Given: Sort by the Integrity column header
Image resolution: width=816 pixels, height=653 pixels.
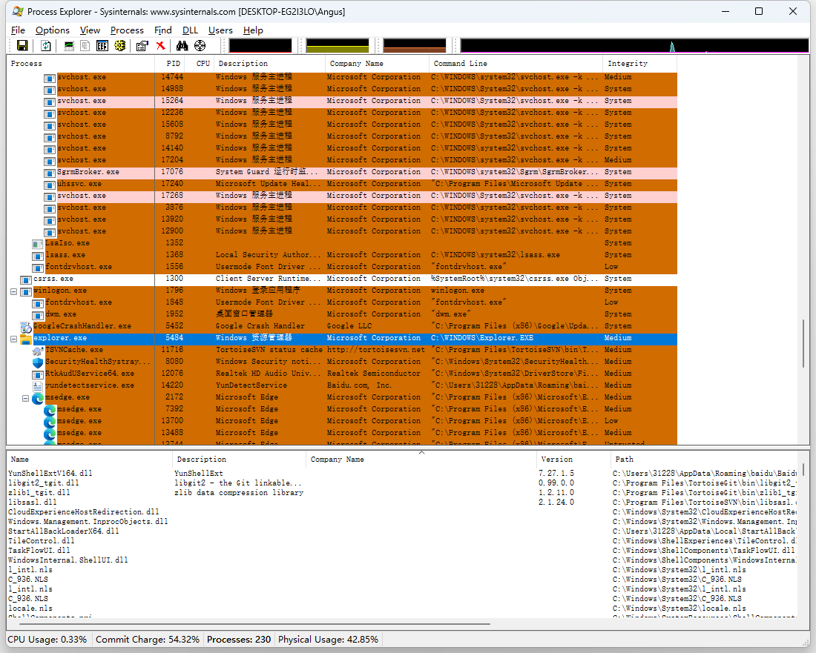Looking at the screenshot, I should (x=639, y=64).
